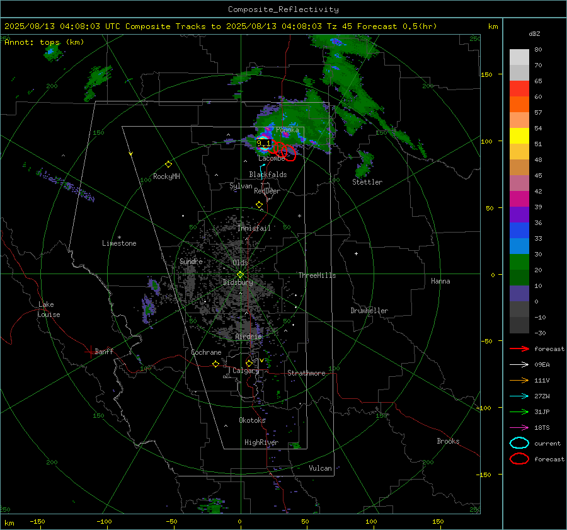Click the Calgary label
The height and width of the screenshot is (530, 567).
click(x=246, y=371)
